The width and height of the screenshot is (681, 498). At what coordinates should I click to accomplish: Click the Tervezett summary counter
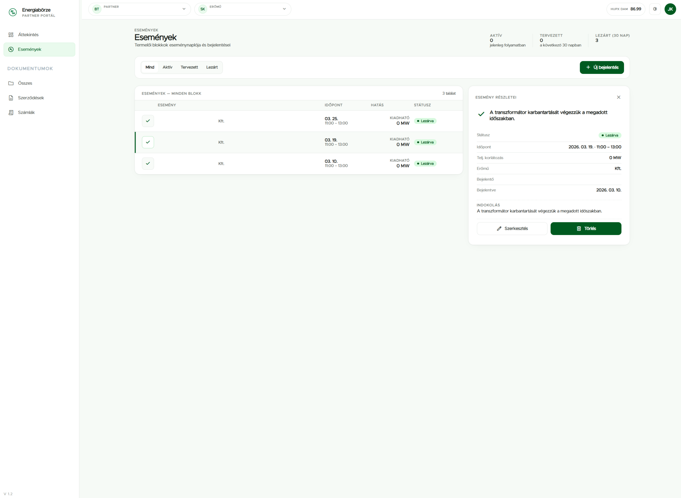[x=560, y=40]
